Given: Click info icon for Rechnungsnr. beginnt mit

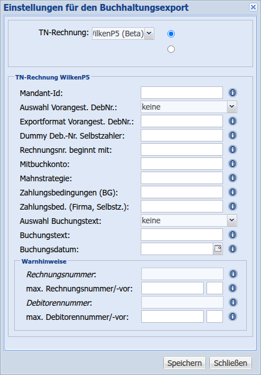Looking at the screenshot, I should (x=233, y=149).
